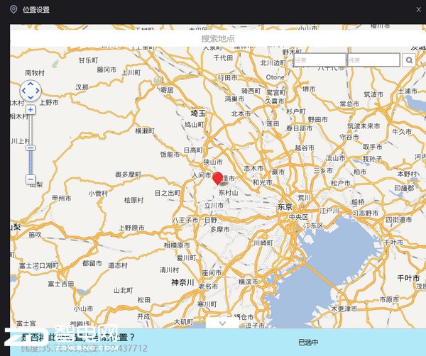Click the location pin icon in title bar
The width and height of the screenshot is (426, 356).
[13, 9]
